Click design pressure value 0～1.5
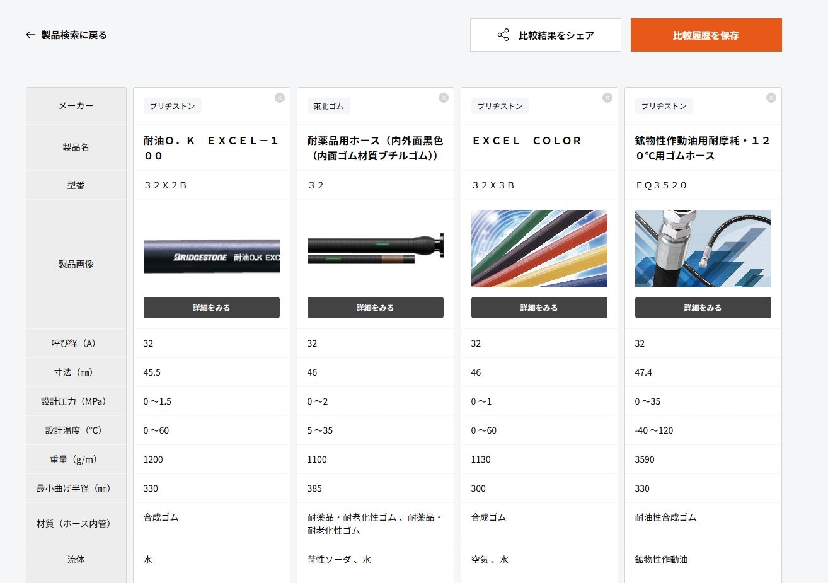The width and height of the screenshot is (828, 583). (157, 401)
